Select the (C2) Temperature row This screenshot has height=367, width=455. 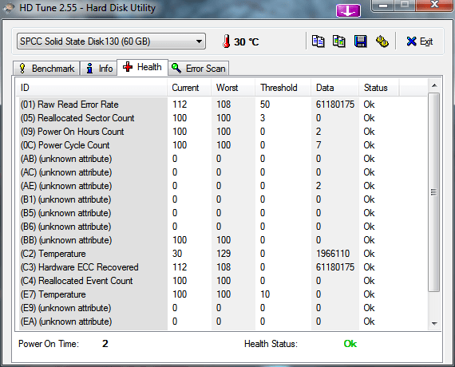[x=223, y=254]
